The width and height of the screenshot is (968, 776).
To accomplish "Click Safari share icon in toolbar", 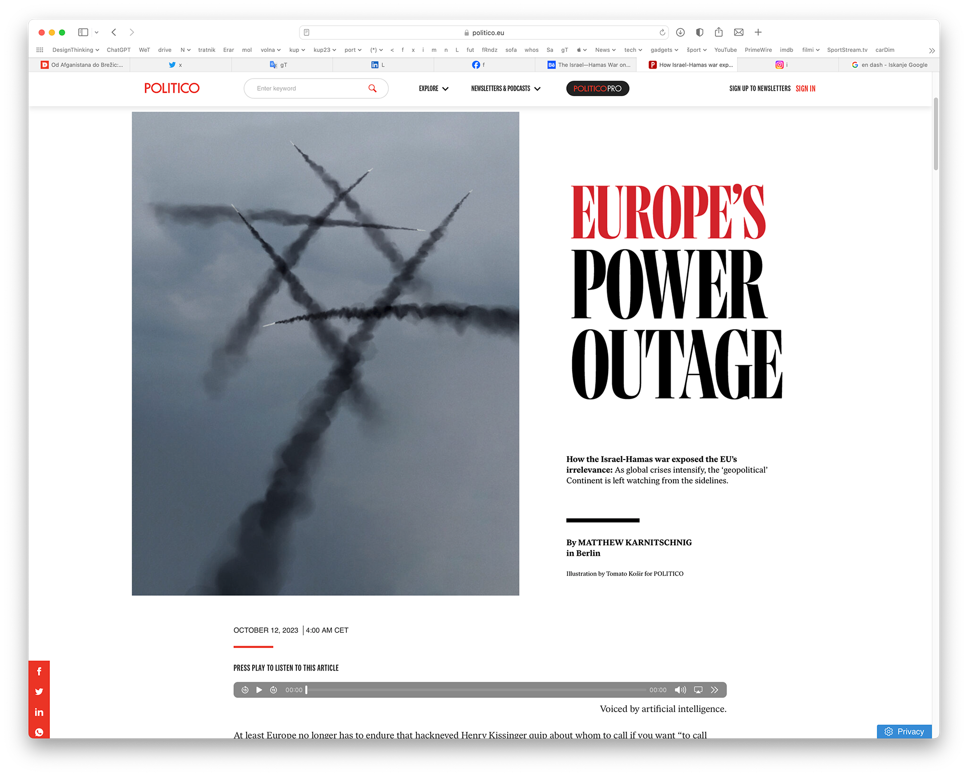I will [718, 32].
